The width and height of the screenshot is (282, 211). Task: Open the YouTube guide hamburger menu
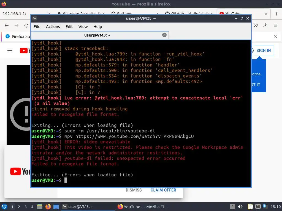10,51
